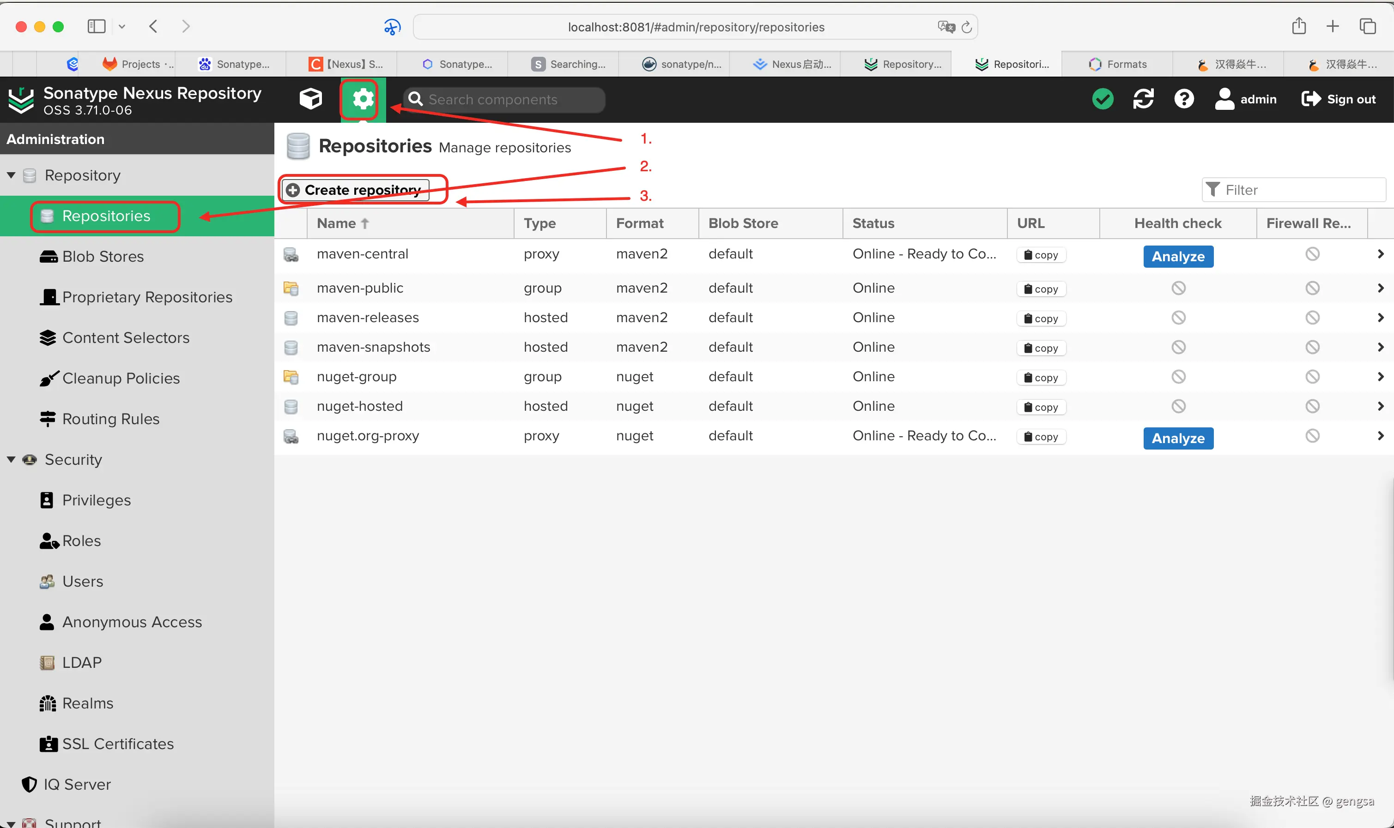Click Create repository button
Image resolution: width=1394 pixels, height=828 pixels.
click(x=355, y=190)
